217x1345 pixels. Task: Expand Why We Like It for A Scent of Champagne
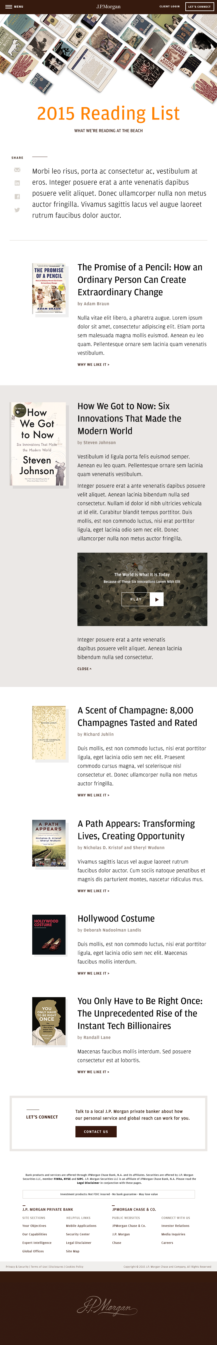tap(93, 795)
